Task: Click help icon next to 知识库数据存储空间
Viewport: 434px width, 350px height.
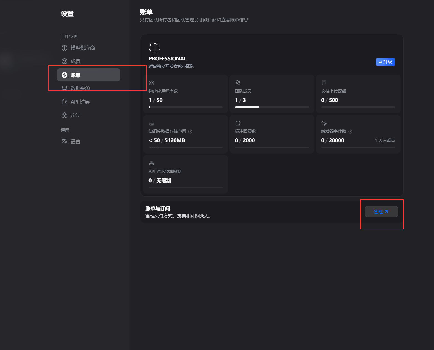Action: pyautogui.click(x=190, y=132)
